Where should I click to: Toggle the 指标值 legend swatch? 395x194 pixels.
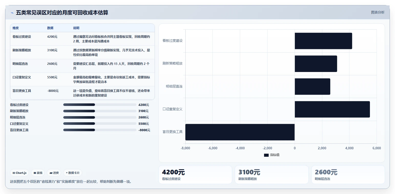pyautogui.click(x=266, y=155)
